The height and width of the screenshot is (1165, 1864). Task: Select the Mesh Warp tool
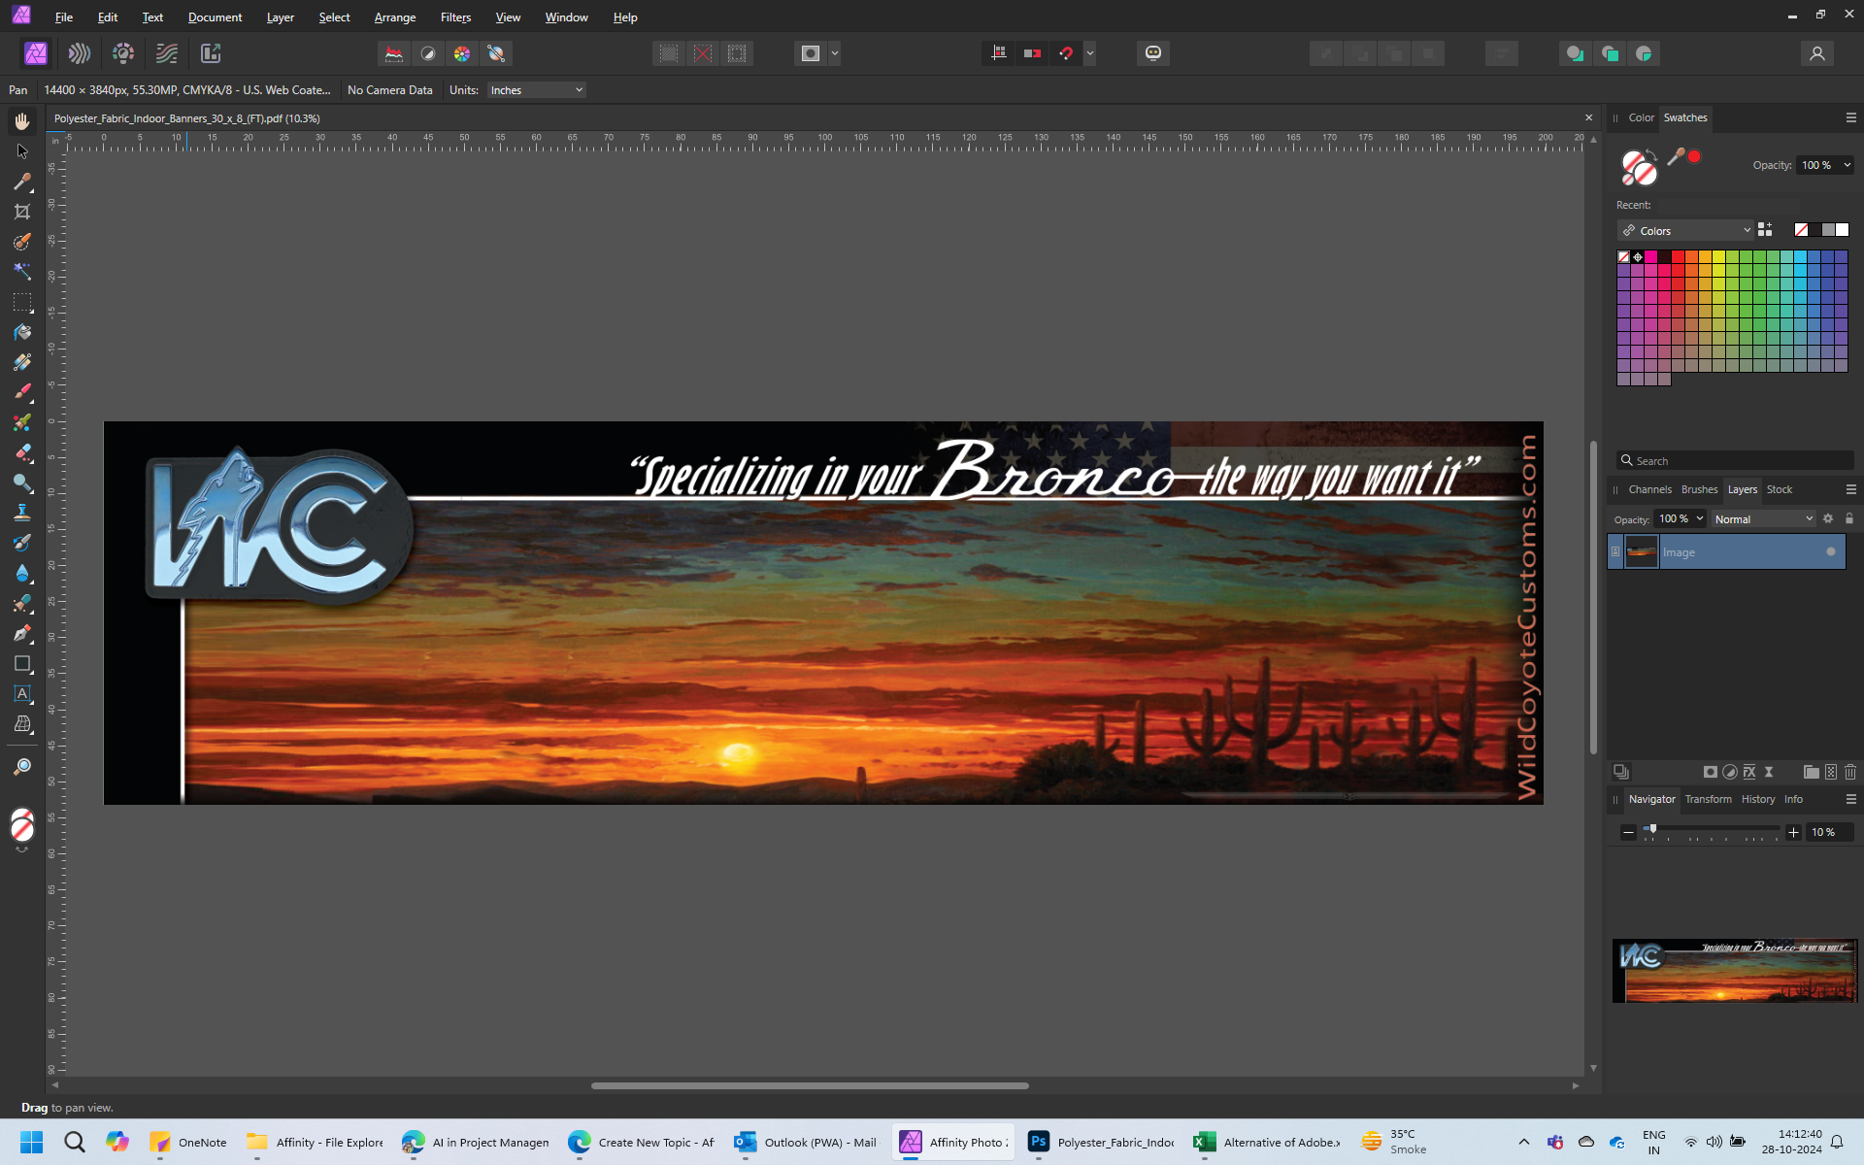tap(22, 724)
